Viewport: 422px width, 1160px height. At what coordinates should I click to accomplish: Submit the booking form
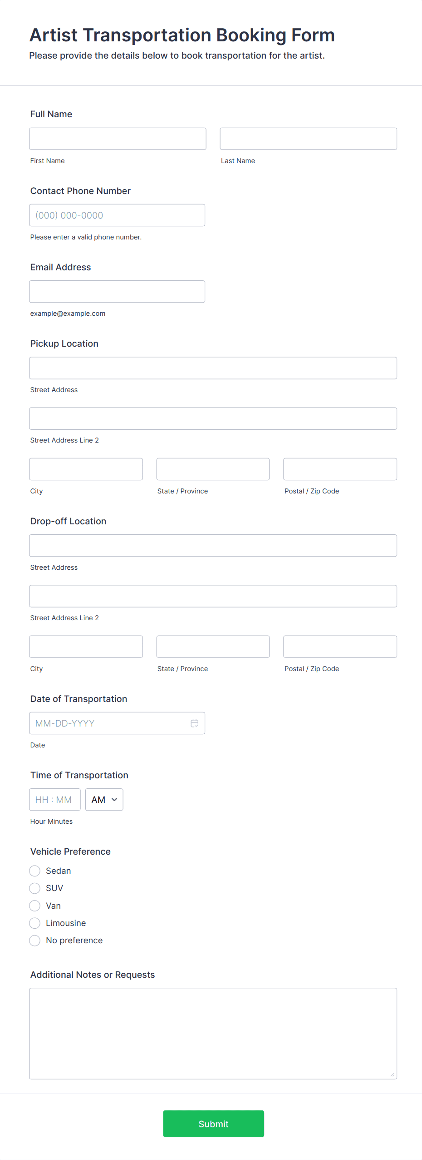click(x=213, y=1123)
